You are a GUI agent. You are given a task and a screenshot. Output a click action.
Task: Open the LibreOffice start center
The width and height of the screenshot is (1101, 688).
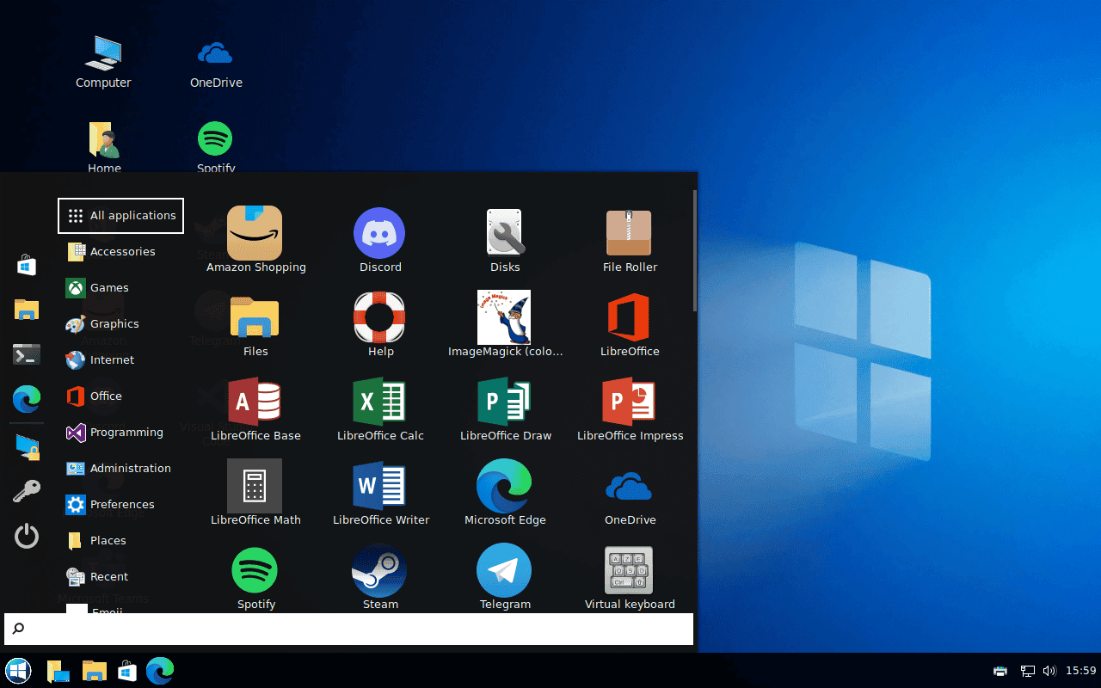click(x=630, y=324)
